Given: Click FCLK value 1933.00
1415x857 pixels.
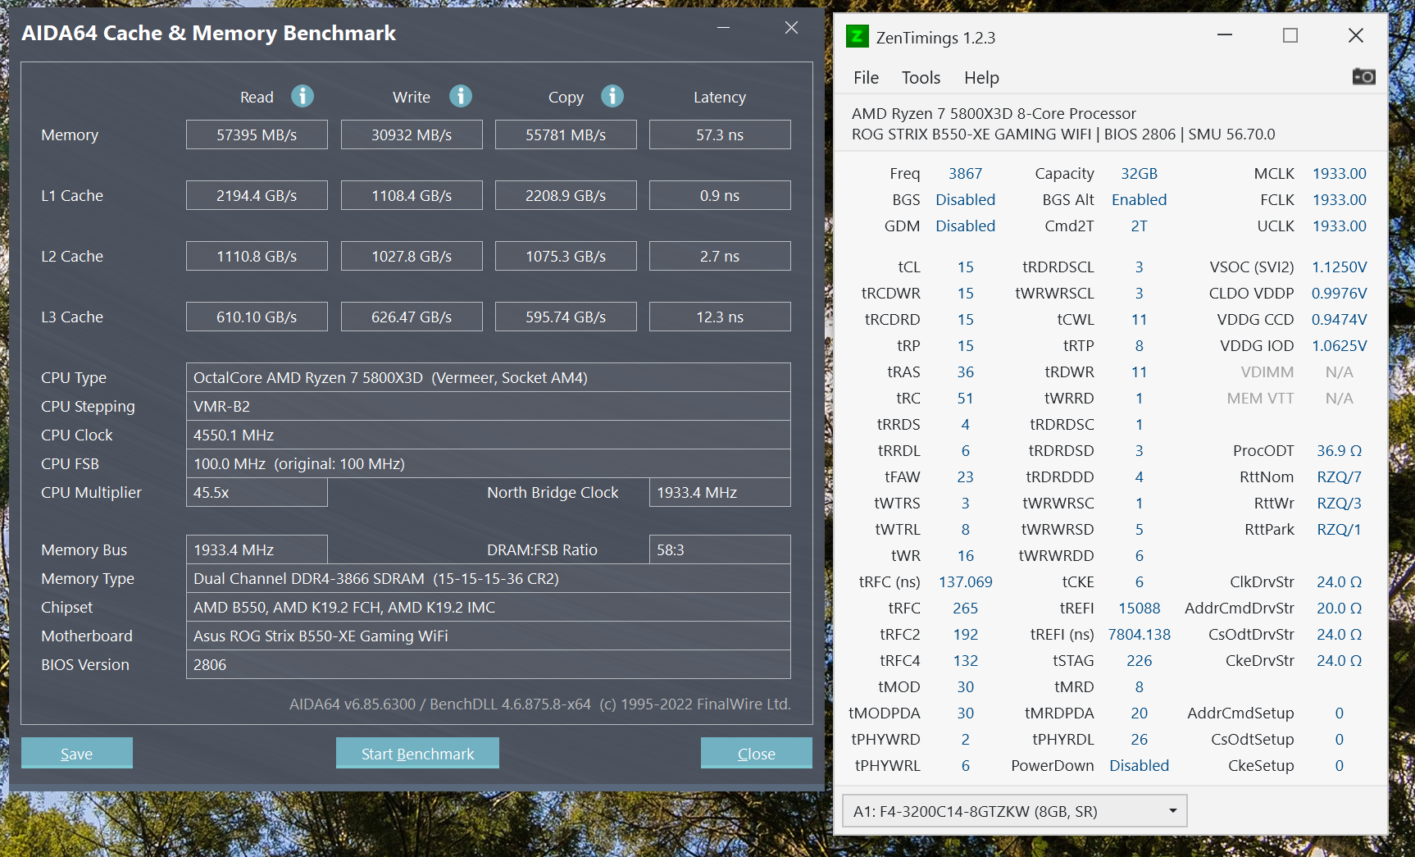Looking at the screenshot, I should click(x=1340, y=200).
